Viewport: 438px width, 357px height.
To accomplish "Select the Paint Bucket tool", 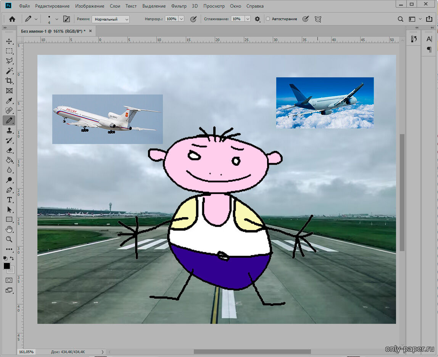I will [9, 160].
